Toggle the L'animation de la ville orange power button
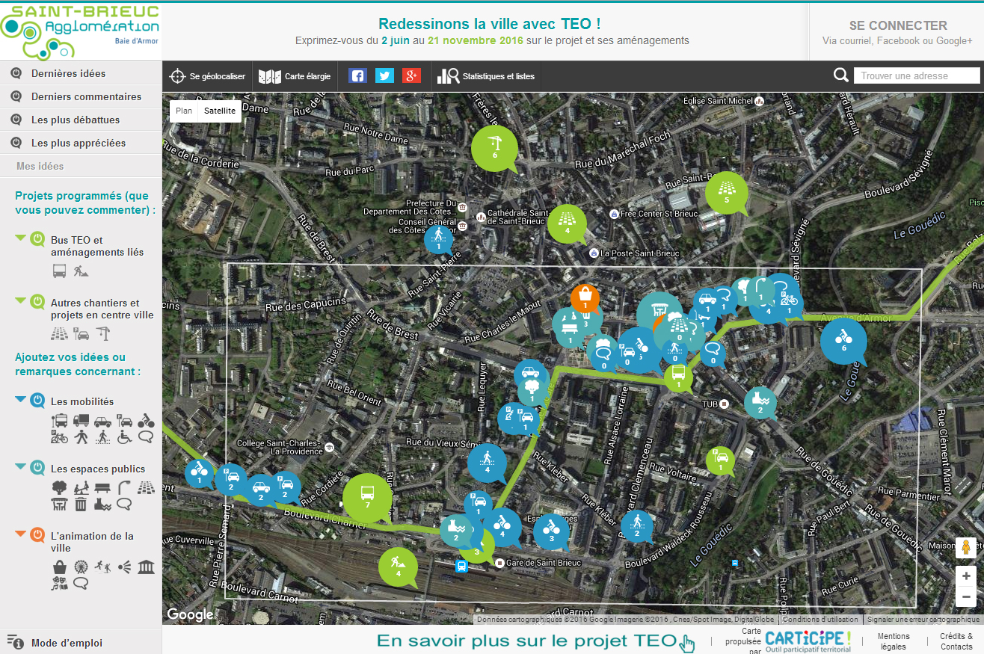The width and height of the screenshot is (984, 654). click(37, 536)
